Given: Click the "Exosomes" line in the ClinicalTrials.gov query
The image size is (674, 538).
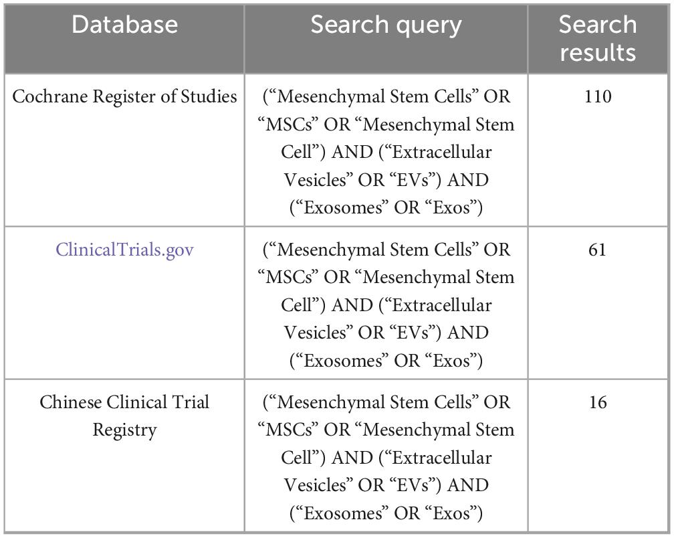Looking at the screenshot, I should pos(386,361).
